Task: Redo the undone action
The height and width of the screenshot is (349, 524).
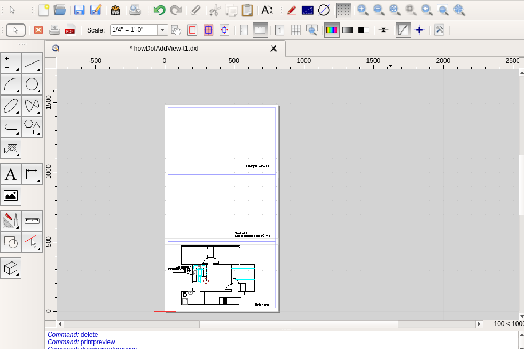Action: pos(175,10)
